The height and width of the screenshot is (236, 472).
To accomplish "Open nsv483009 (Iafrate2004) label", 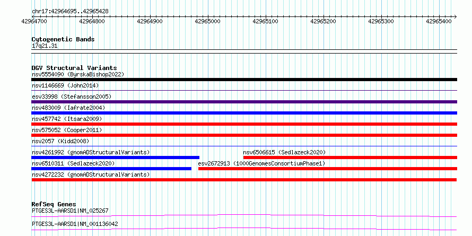I will (68, 108).
